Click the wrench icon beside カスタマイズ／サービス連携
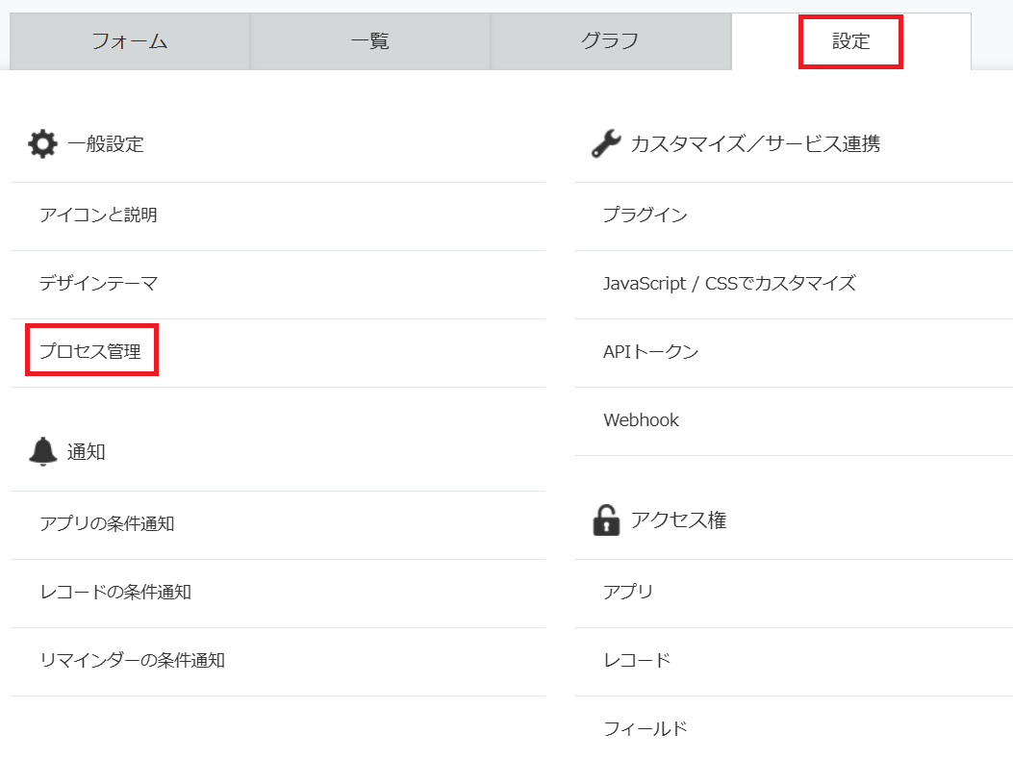The width and height of the screenshot is (1013, 760). [606, 144]
